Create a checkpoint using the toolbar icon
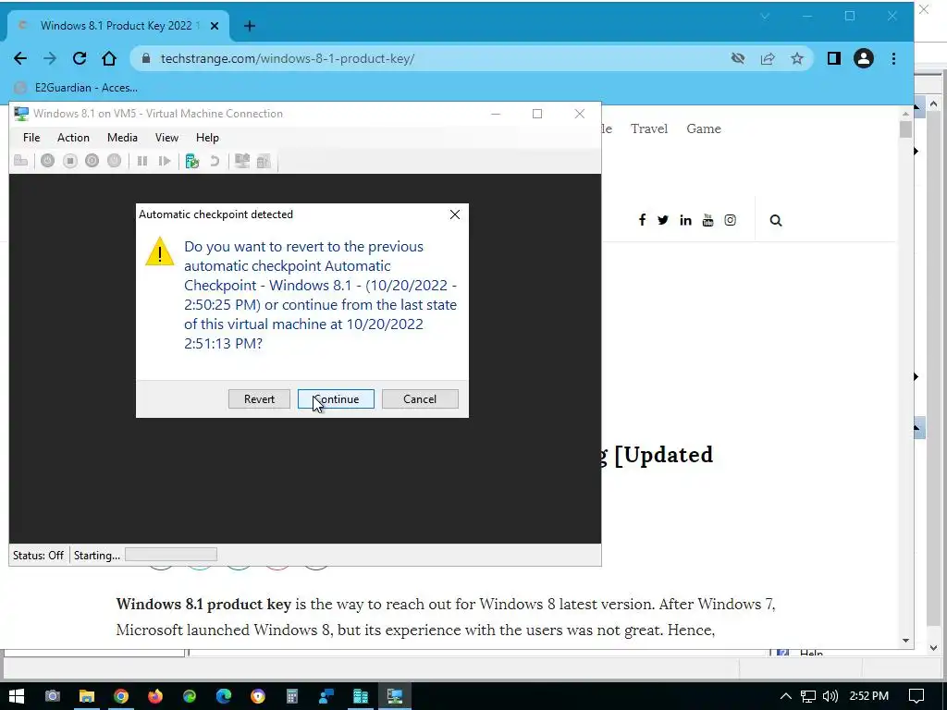Viewport: 947px width, 710px height. click(192, 161)
